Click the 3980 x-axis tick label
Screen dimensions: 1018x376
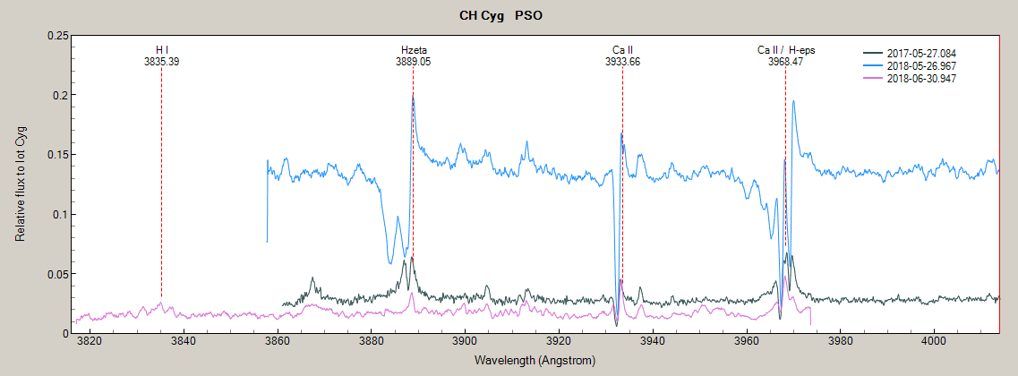pos(840,342)
